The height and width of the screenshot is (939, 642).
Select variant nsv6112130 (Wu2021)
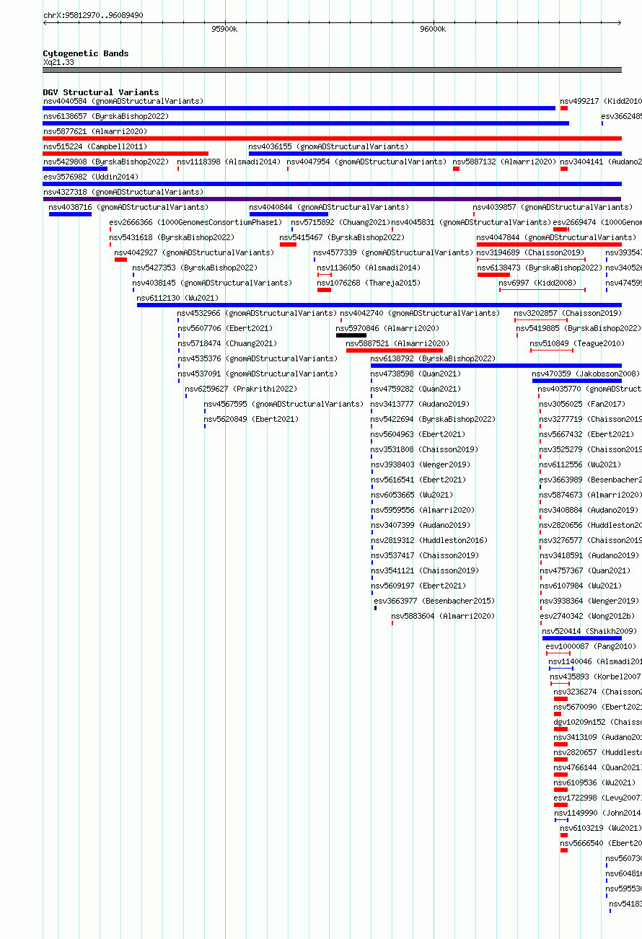(x=177, y=298)
